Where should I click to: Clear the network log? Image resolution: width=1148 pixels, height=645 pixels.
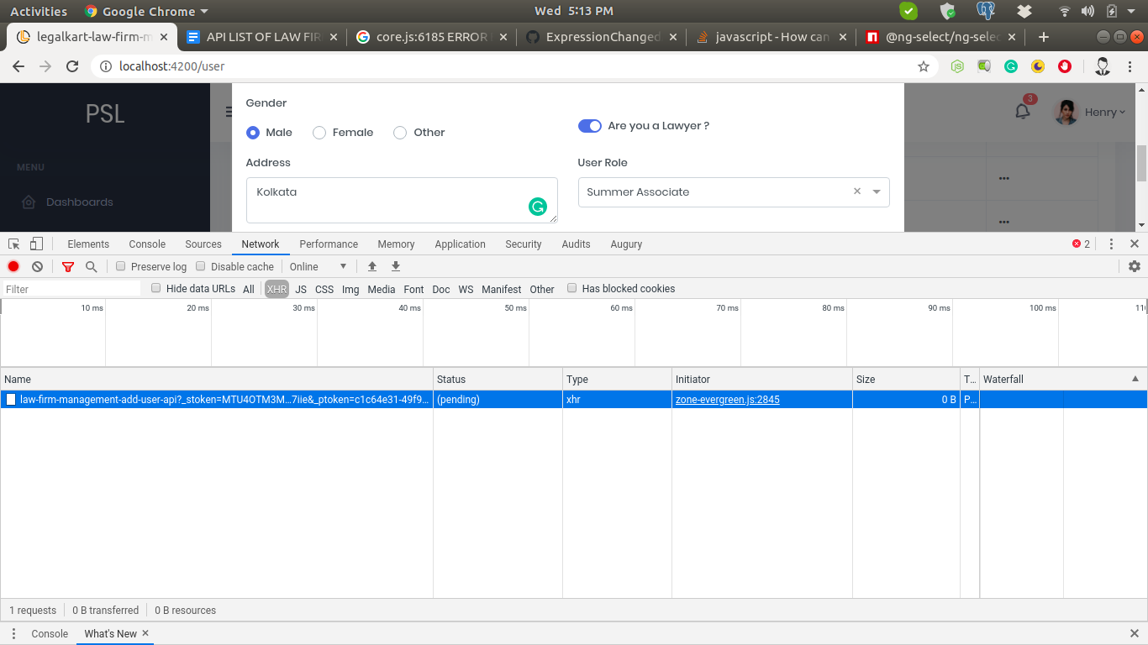[37, 266]
